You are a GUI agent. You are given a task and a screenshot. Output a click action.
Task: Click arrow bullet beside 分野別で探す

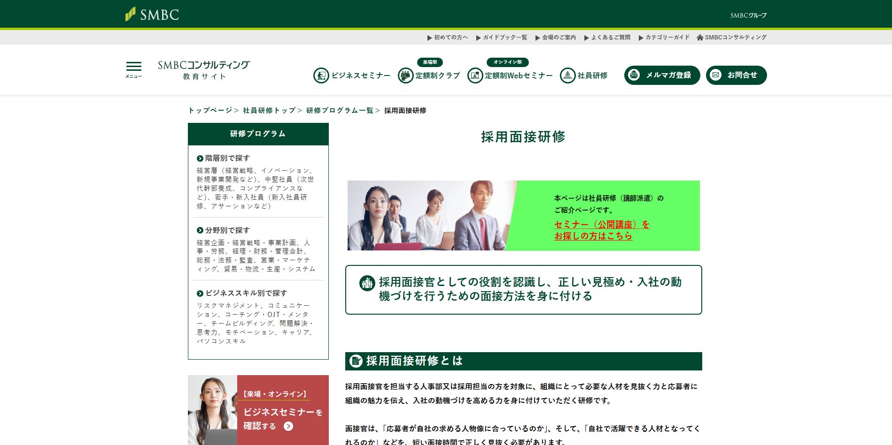[200, 230]
